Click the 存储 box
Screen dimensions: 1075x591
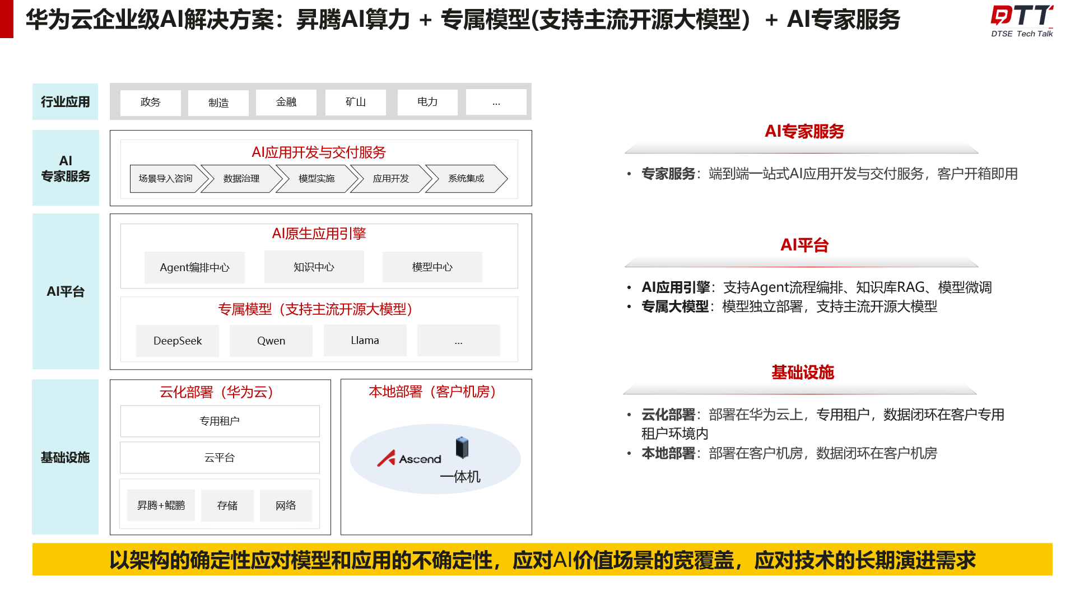tap(227, 505)
